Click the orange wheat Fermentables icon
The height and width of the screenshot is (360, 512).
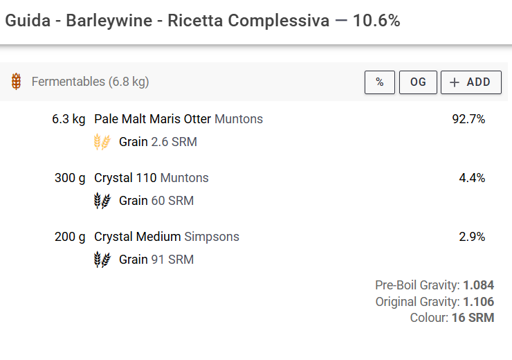[16, 82]
